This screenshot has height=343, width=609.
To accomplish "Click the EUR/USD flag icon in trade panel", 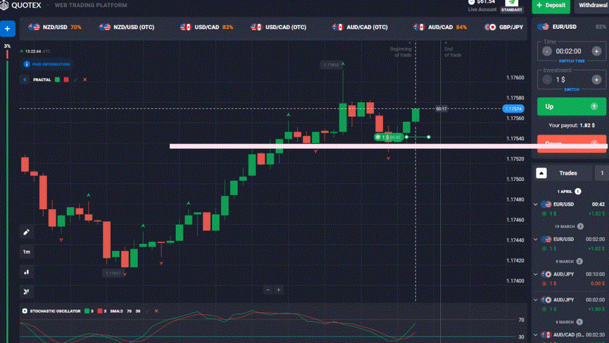I will click(x=543, y=27).
